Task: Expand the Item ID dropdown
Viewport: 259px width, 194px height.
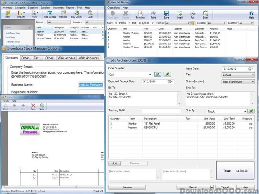Action: (189, 23)
